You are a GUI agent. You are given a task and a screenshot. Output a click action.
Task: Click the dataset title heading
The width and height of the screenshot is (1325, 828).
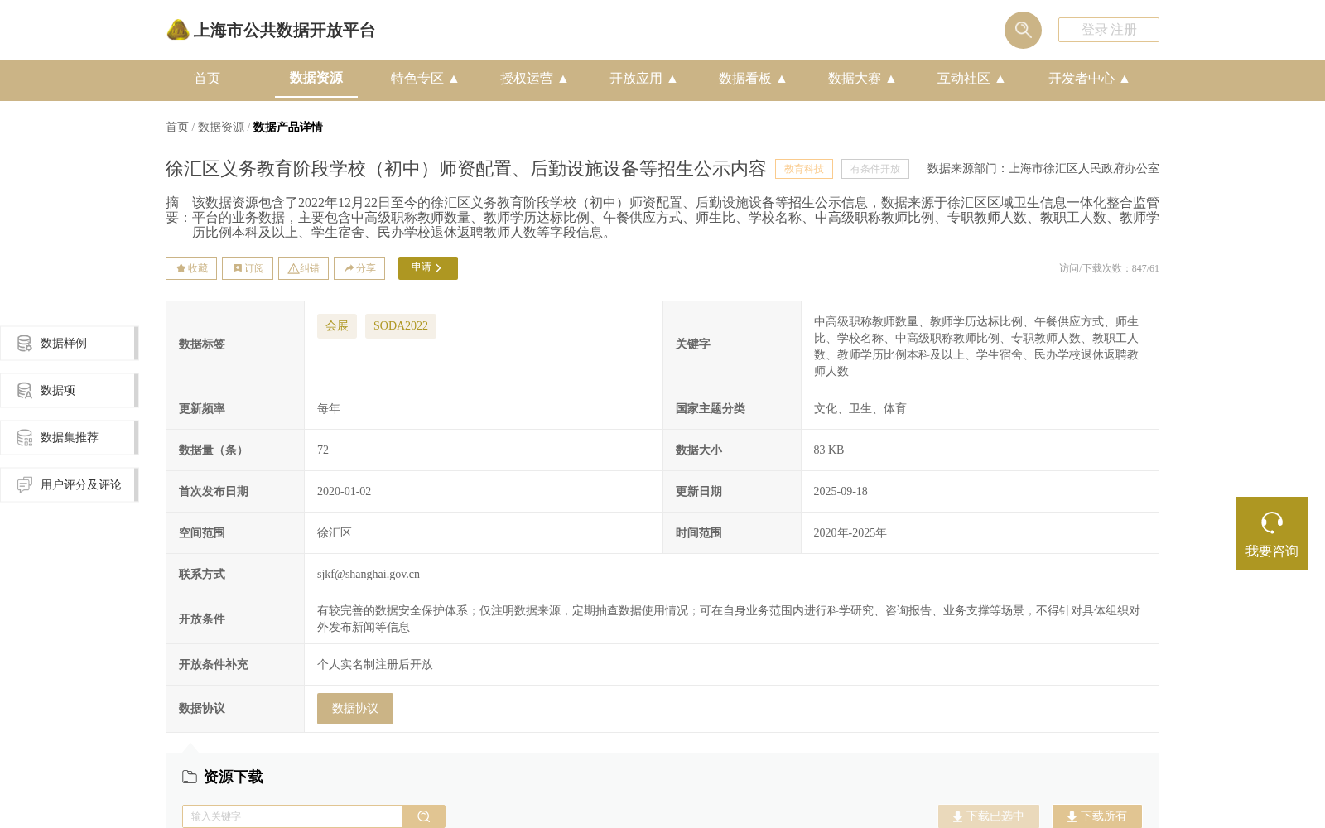coord(466,169)
